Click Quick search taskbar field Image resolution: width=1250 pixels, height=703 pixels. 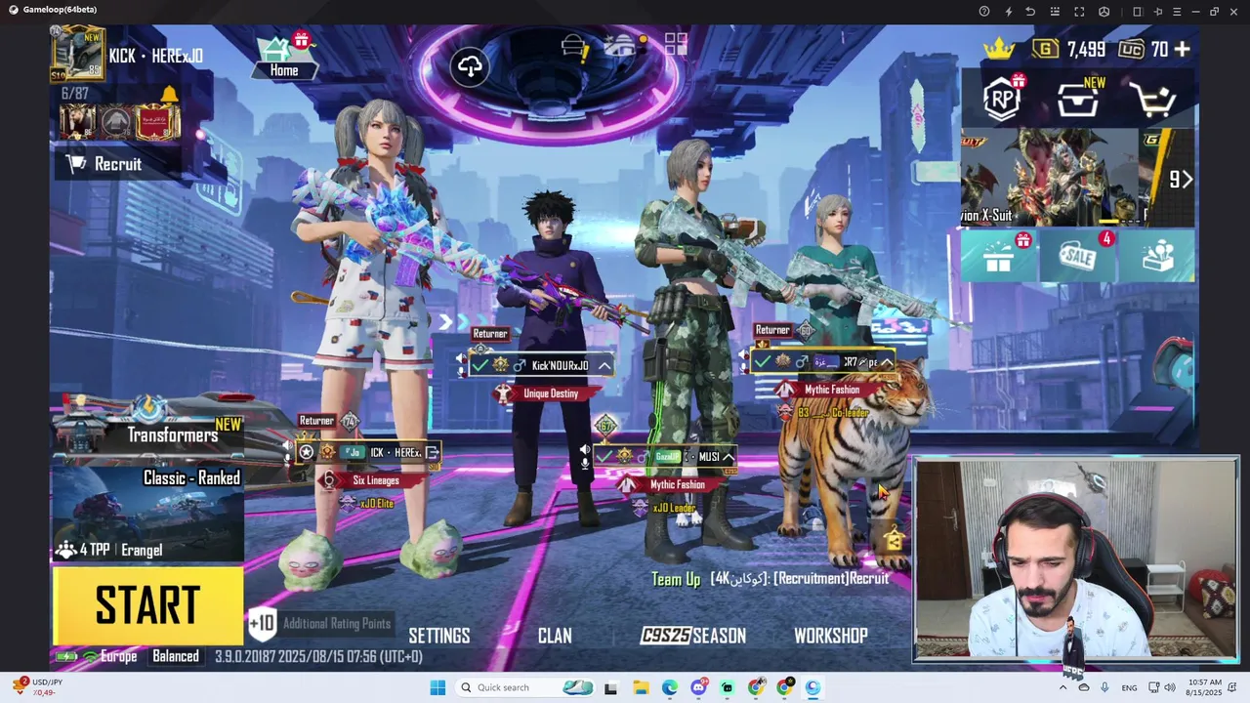pos(525,687)
